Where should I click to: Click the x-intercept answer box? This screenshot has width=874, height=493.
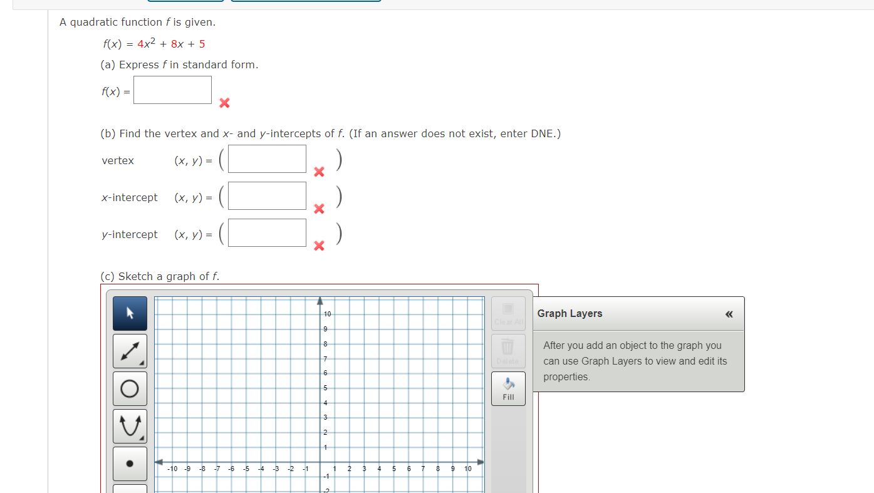(x=267, y=195)
